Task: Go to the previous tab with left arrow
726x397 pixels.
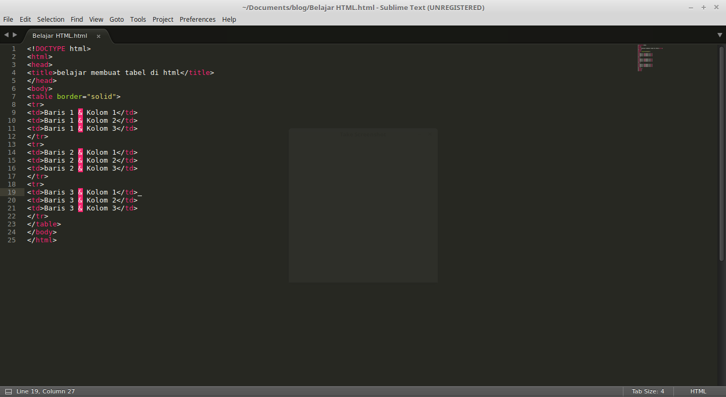Action: (x=6, y=35)
